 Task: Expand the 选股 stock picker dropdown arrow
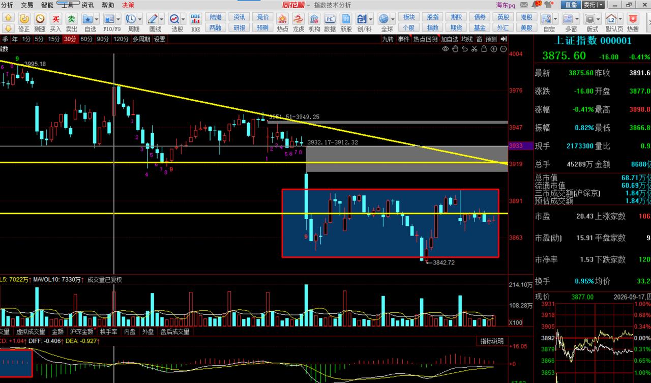(x=184, y=19)
